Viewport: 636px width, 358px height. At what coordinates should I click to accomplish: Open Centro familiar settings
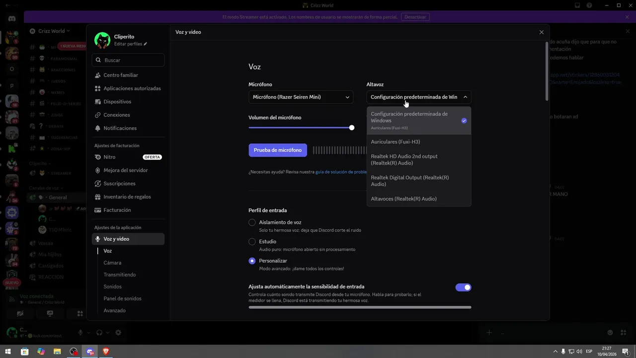128,75
